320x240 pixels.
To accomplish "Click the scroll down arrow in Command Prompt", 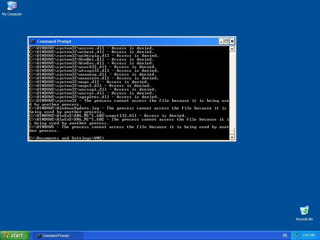I will (x=232, y=137).
